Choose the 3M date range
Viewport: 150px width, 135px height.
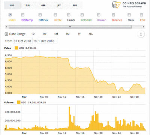[x=67, y=34]
